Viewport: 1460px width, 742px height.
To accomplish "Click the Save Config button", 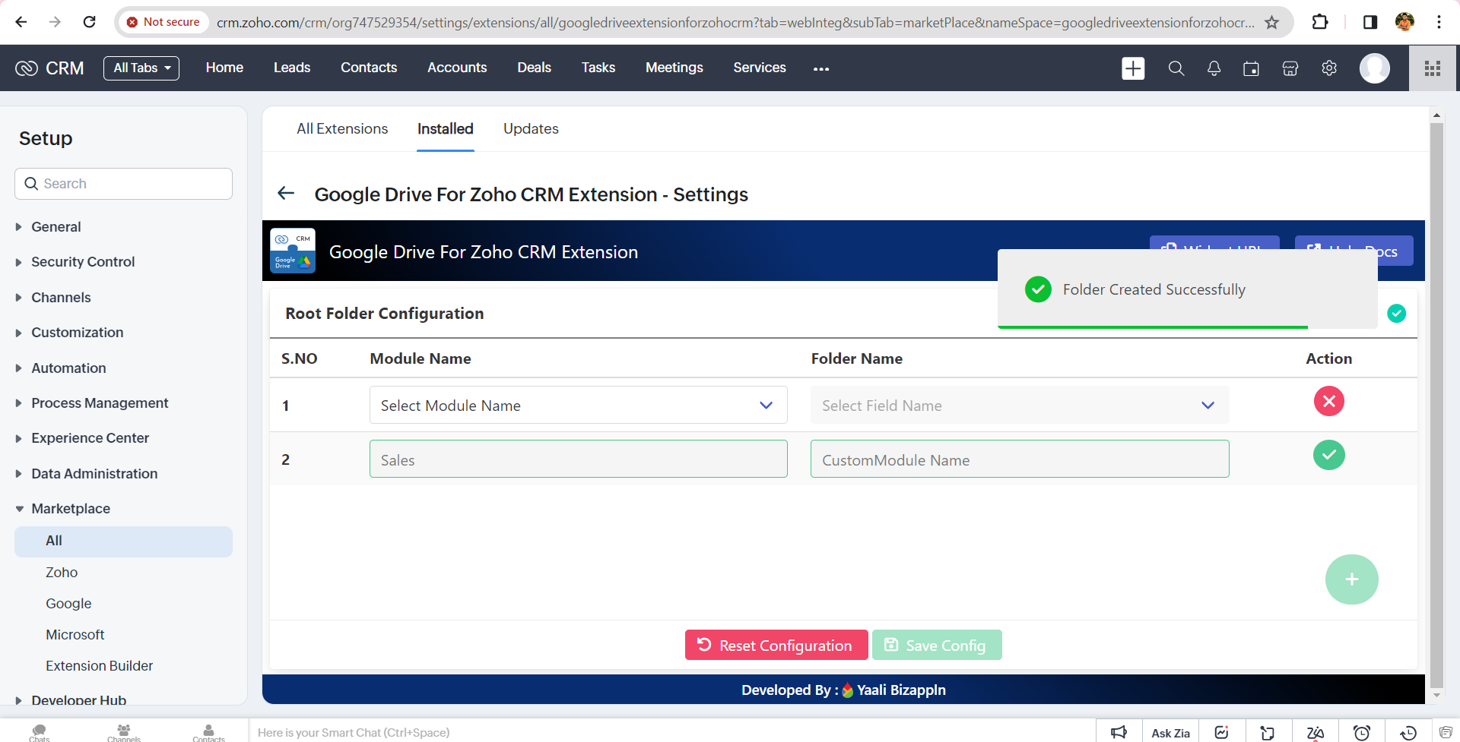I will click(936, 646).
